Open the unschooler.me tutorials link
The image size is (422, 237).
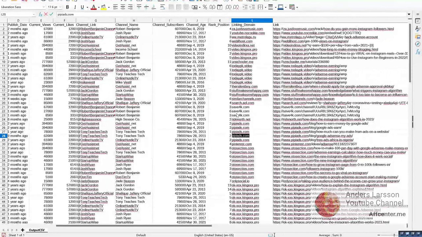click(301, 62)
